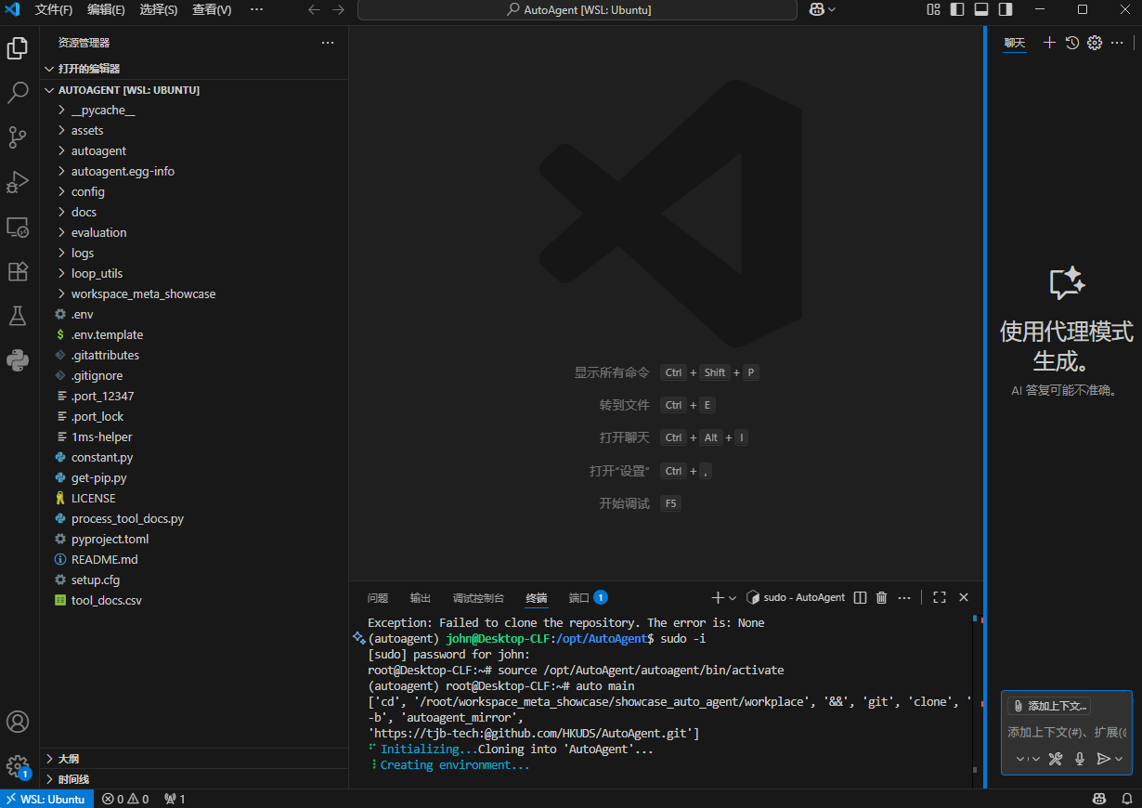Open chat settings gear icon
Viewport: 1142px width, 808px height.
1095,43
